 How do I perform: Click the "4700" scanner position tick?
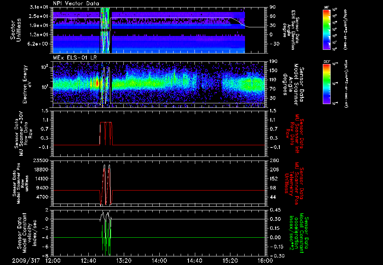[43, 197]
